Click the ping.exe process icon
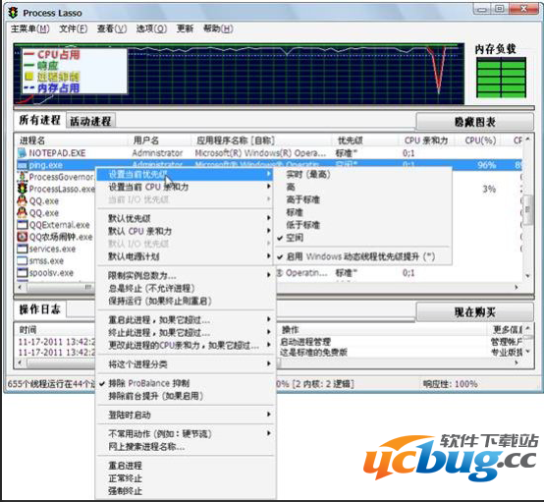The width and height of the screenshot is (544, 502). [x=22, y=165]
